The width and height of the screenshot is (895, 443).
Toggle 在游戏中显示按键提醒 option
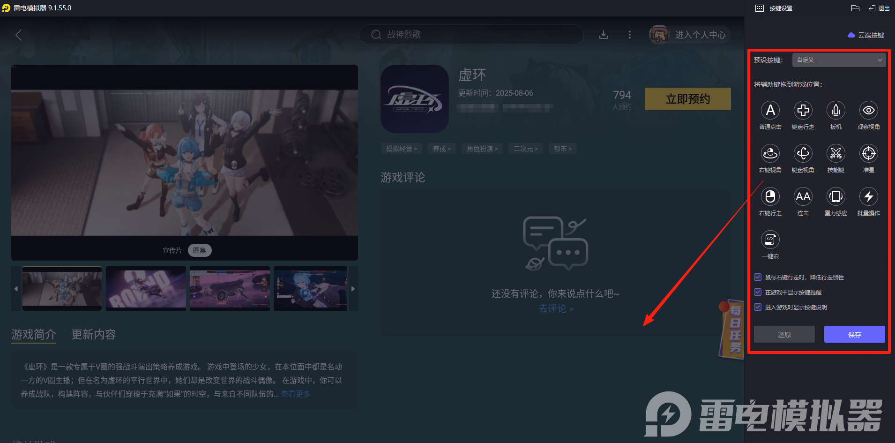tap(758, 292)
